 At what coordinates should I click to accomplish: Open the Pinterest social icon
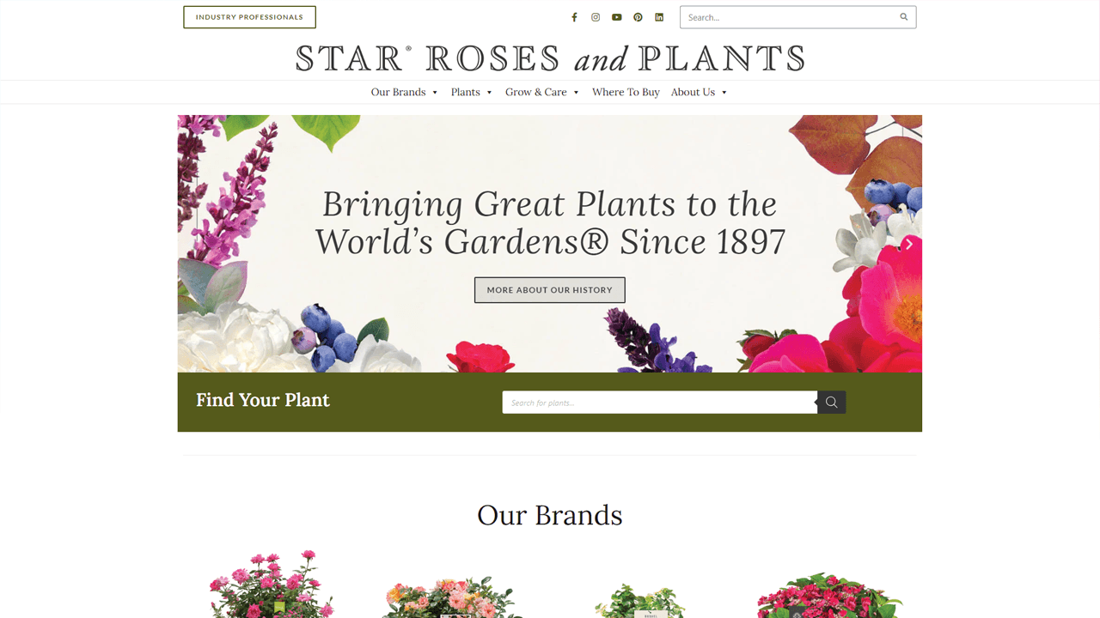tap(638, 17)
